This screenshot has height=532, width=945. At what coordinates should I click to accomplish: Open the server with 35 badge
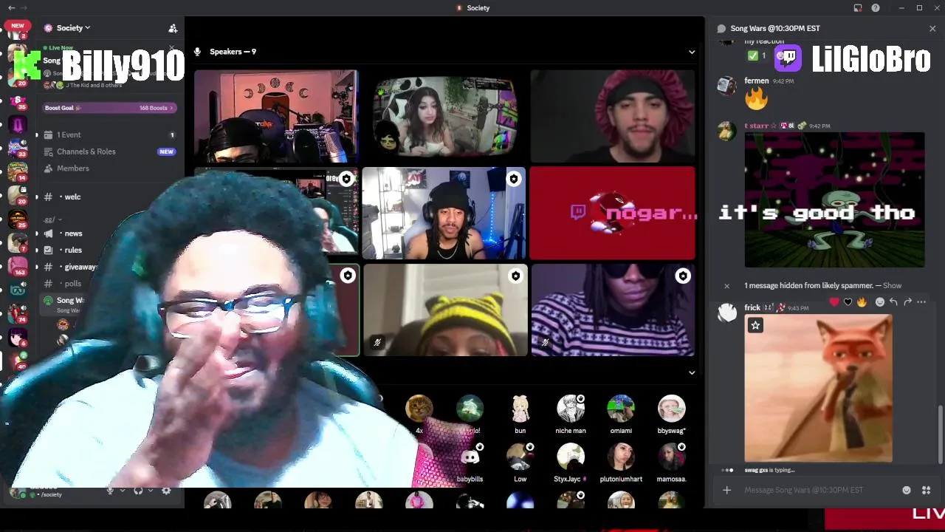(x=18, y=102)
